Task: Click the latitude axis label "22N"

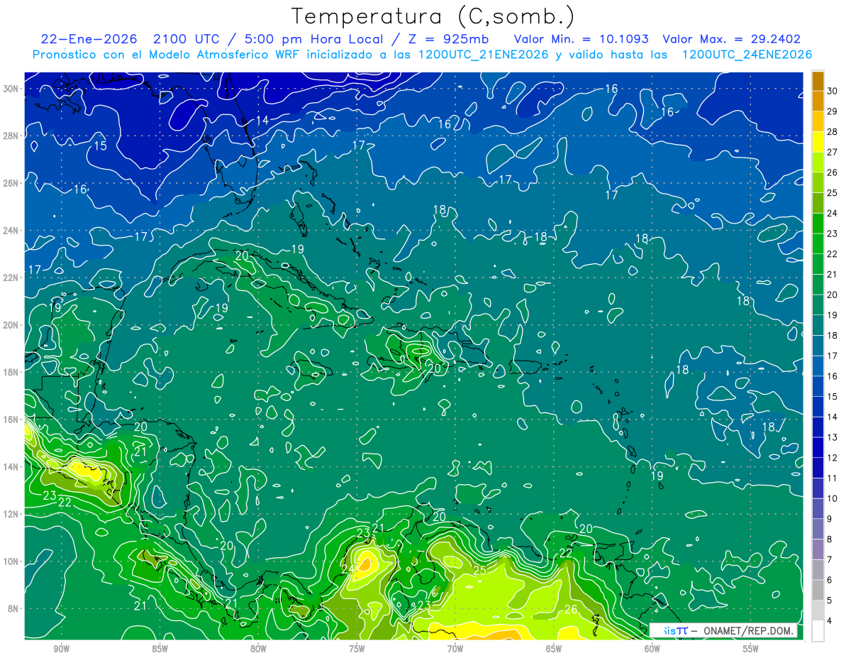Action: 11,278
